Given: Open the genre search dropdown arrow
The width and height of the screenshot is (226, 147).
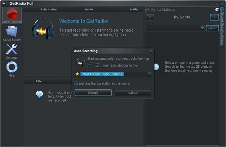Looking at the screenshot, I should click(202, 28).
